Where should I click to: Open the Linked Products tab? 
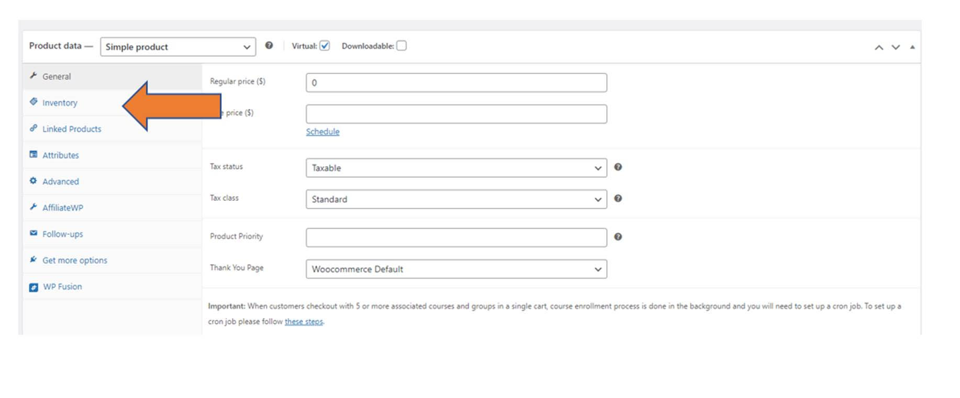pos(72,129)
